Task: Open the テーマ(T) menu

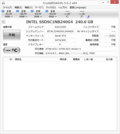Action: tap(39, 8)
